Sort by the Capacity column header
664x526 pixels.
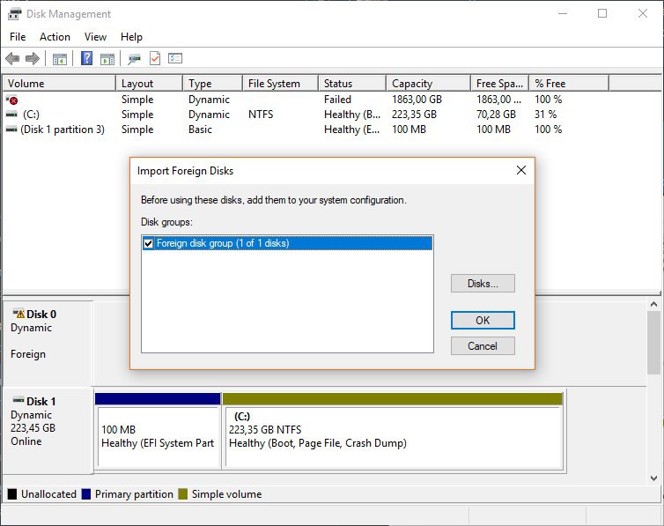[x=428, y=84]
